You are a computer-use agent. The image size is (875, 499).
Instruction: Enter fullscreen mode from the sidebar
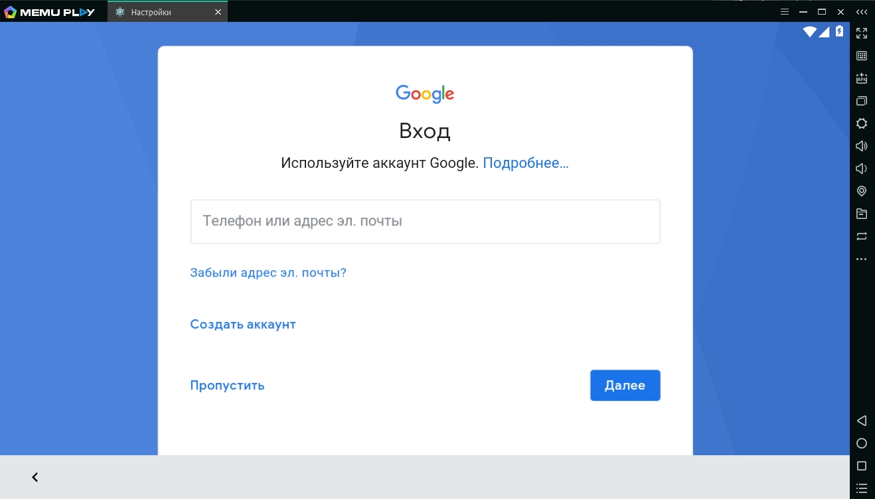(862, 33)
